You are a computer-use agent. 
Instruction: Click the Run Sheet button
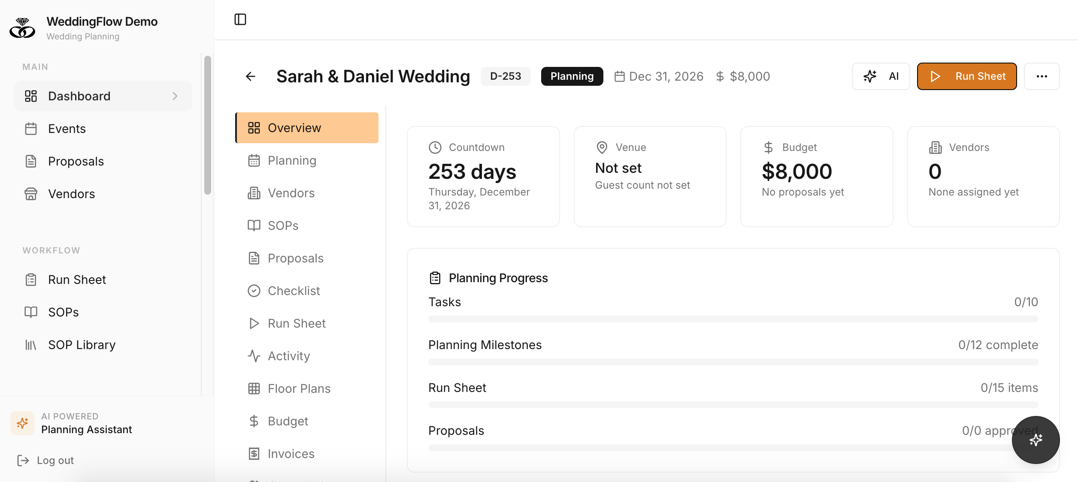point(966,76)
